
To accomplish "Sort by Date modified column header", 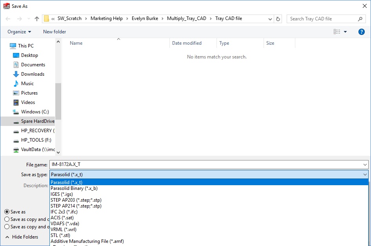I will pyautogui.click(x=187, y=43).
